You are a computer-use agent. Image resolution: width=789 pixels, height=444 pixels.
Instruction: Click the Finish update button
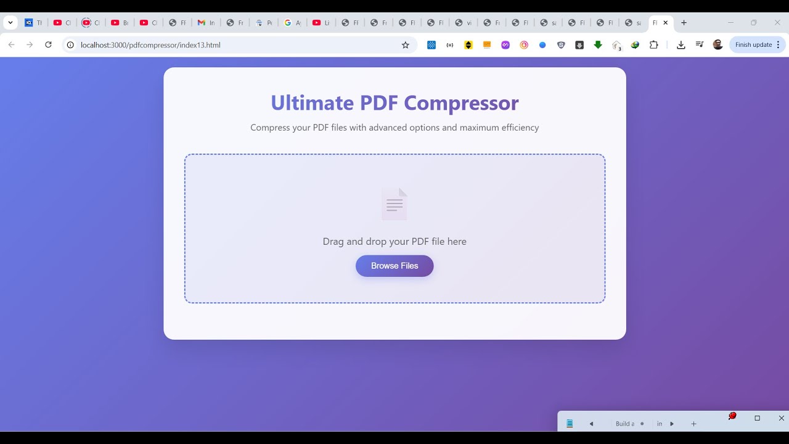tap(753, 45)
